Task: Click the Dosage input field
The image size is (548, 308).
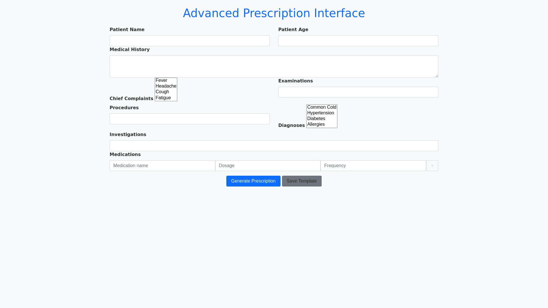Action: pyautogui.click(x=268, y=166)
